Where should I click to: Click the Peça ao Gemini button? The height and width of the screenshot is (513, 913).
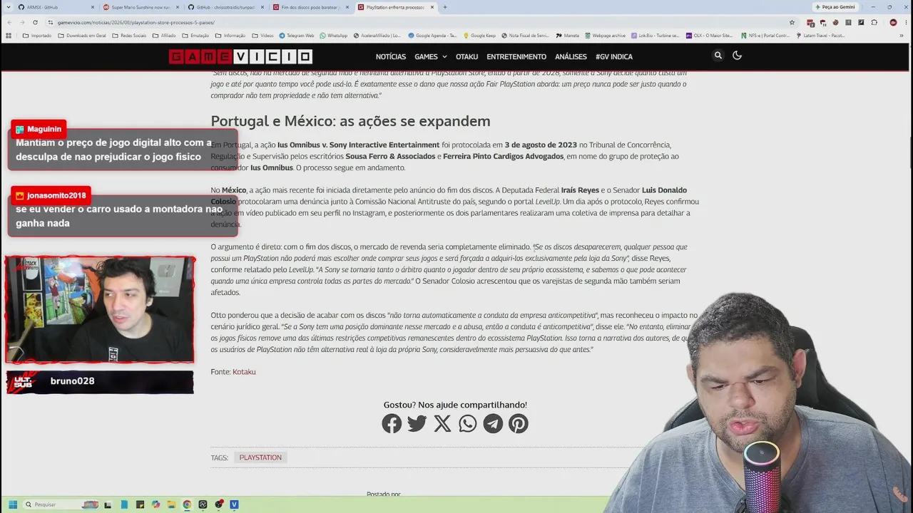pyautogui.click(x=835, y=7)
